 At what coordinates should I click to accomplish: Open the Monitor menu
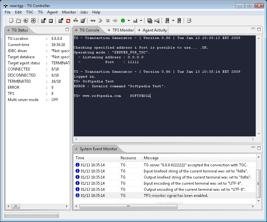[69, 12]
